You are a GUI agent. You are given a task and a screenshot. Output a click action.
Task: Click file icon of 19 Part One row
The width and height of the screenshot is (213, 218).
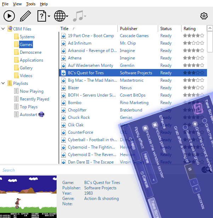[x=64, y=36]
